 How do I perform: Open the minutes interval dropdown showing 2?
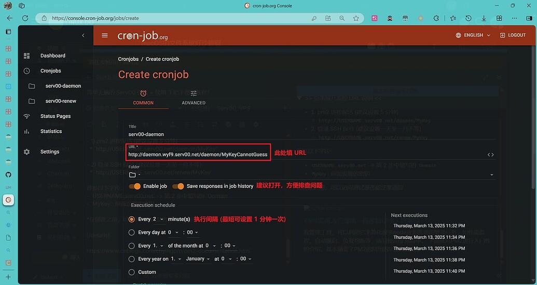[x=158, y=219]
